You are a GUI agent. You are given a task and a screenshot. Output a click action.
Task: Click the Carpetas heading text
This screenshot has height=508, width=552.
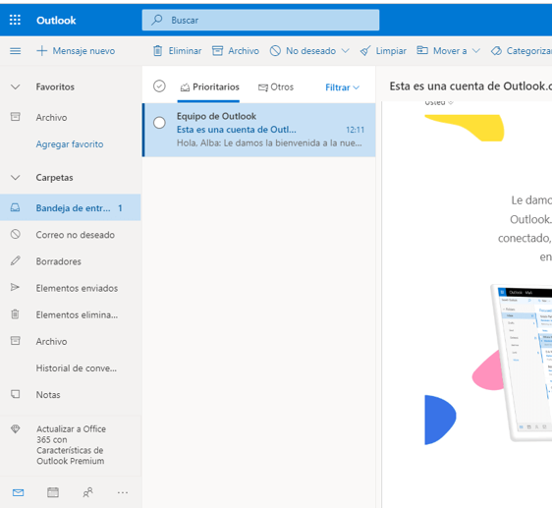coord(55,177)
